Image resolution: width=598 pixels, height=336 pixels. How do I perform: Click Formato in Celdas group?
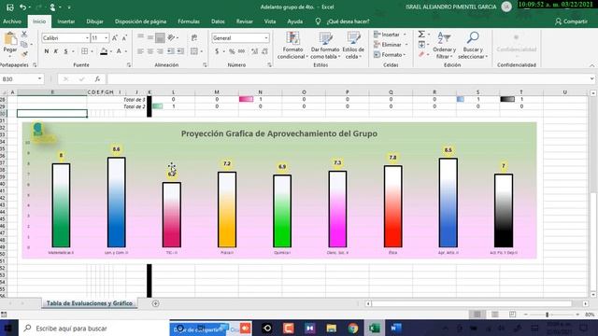tap(390, 55)
